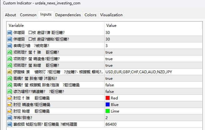Select the fourth true value cell

click(x=153, y=78)
